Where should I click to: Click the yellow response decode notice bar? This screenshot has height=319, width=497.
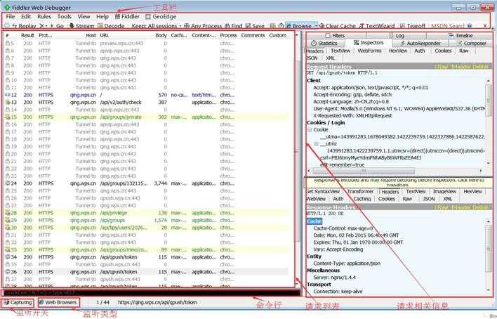[x=397, y=182]
